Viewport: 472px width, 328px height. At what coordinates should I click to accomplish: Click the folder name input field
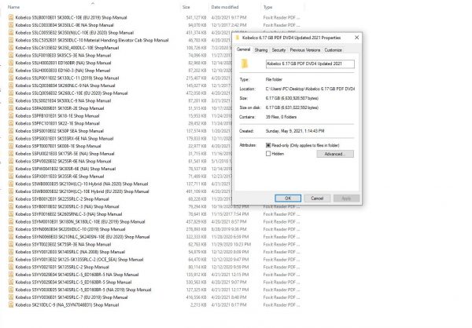[310, 64]
